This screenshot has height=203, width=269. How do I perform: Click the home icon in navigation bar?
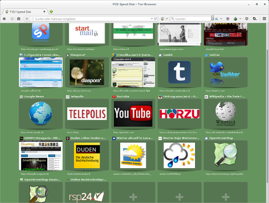[4, 19]
